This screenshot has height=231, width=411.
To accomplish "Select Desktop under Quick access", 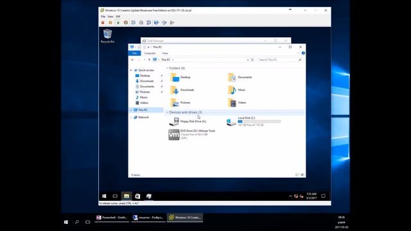I will point(144,76).
